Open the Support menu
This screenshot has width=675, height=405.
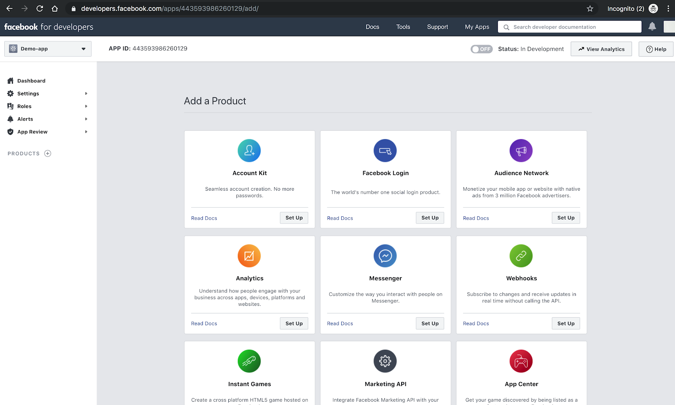(x=437, y=27)
